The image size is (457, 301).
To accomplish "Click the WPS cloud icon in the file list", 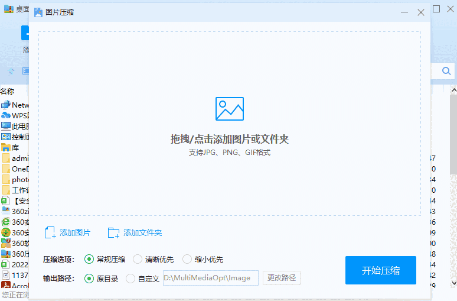I will [x=5, y=115].
